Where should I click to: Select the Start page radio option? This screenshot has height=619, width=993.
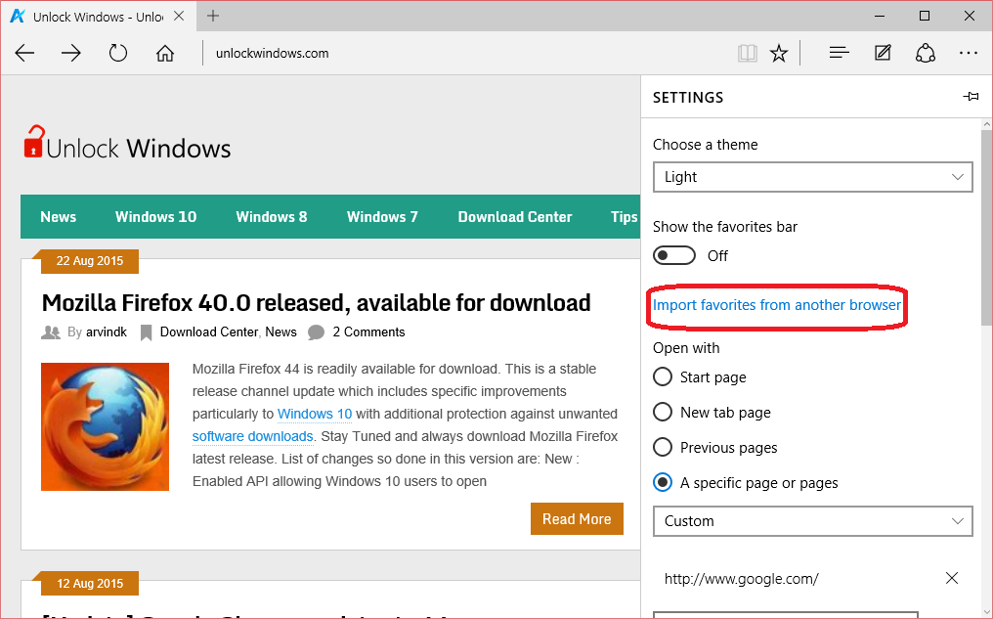pyautogui.click(x=663, y=377)
